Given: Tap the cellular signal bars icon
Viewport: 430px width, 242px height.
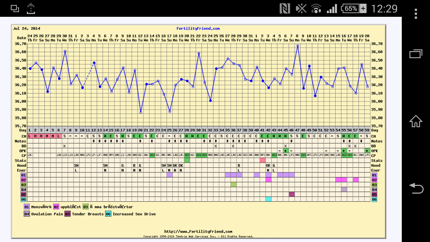Looking at the screenshot, I should 332,8.
